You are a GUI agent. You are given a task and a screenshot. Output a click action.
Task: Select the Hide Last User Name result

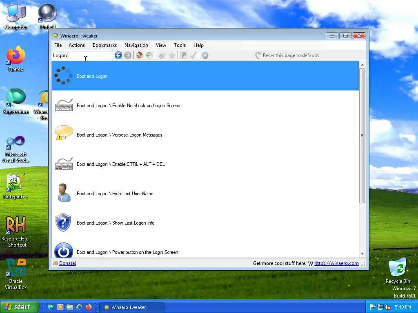(x=205, y=194)
